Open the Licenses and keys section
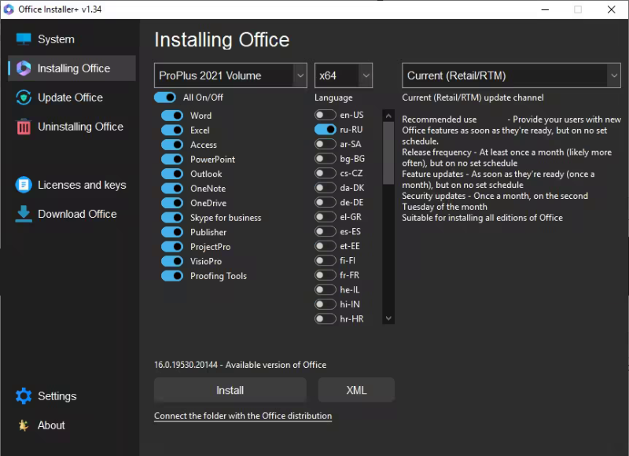The width and height of the screenshot is (629, 456). [82, 185]
